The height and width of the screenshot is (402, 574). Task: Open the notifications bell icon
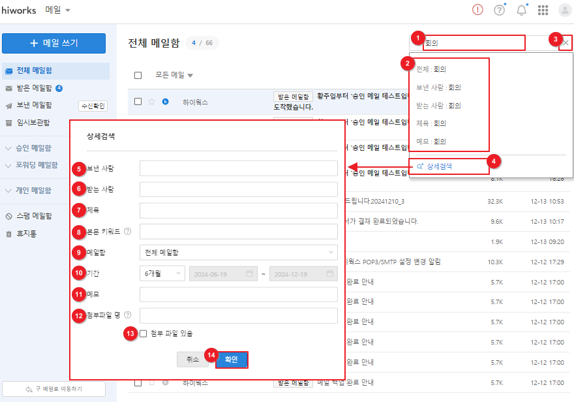[521, 10]
